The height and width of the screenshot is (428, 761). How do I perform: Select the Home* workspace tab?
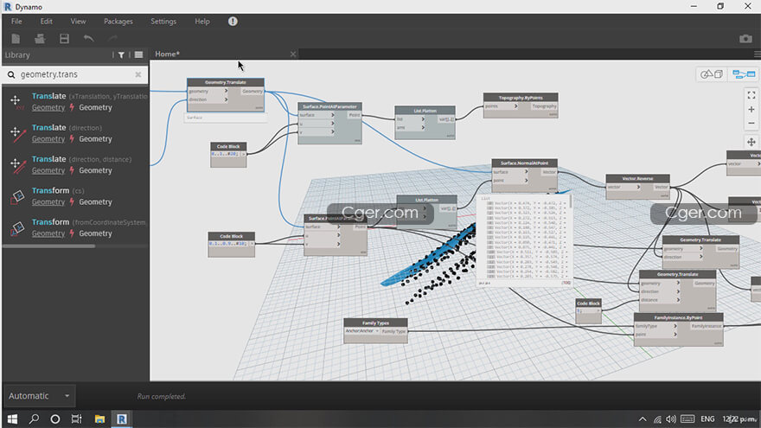click(x=167, y=54)
